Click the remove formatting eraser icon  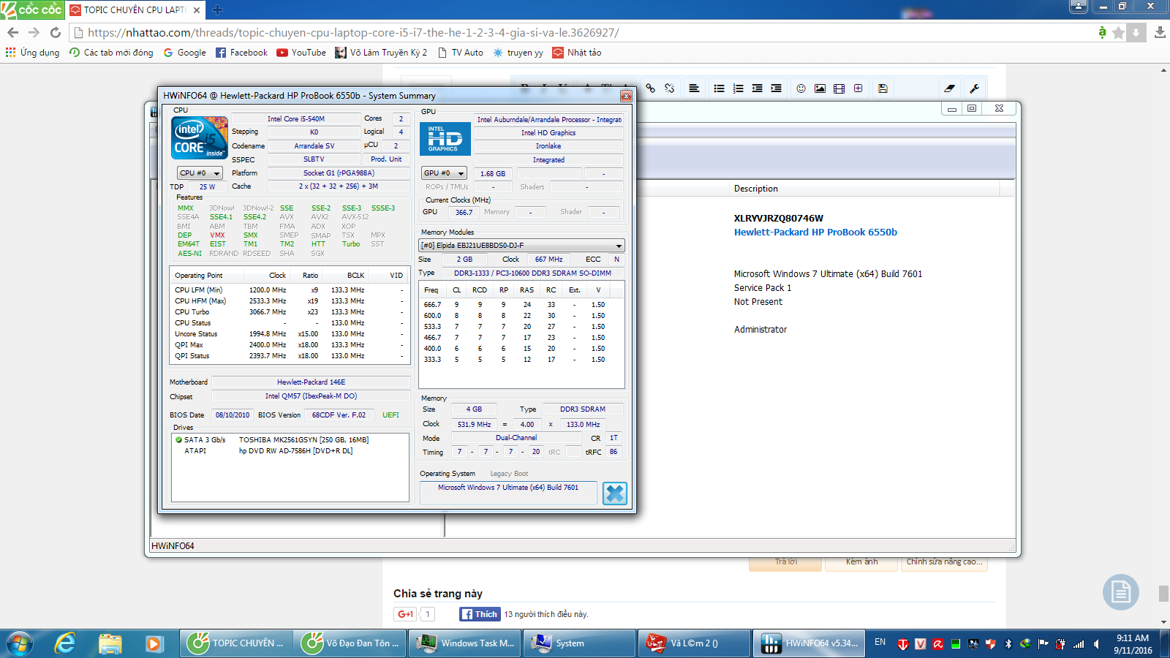[949, 88]
